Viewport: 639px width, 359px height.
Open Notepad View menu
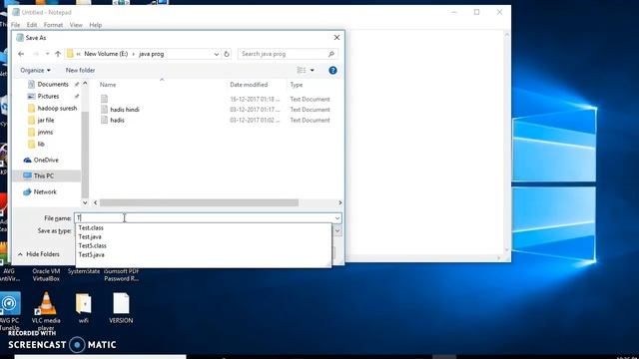(x=76, y=25)
